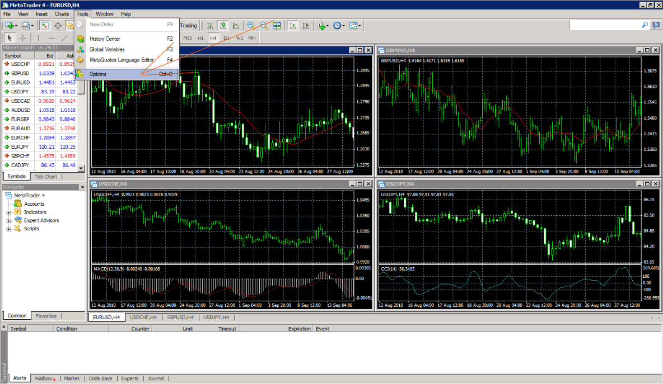
Task: Switch chart to Bar Chart icon
Action: (210, 26)
